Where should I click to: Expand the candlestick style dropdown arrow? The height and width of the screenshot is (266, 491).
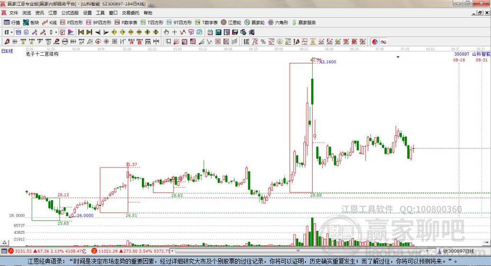click(56, 32)
